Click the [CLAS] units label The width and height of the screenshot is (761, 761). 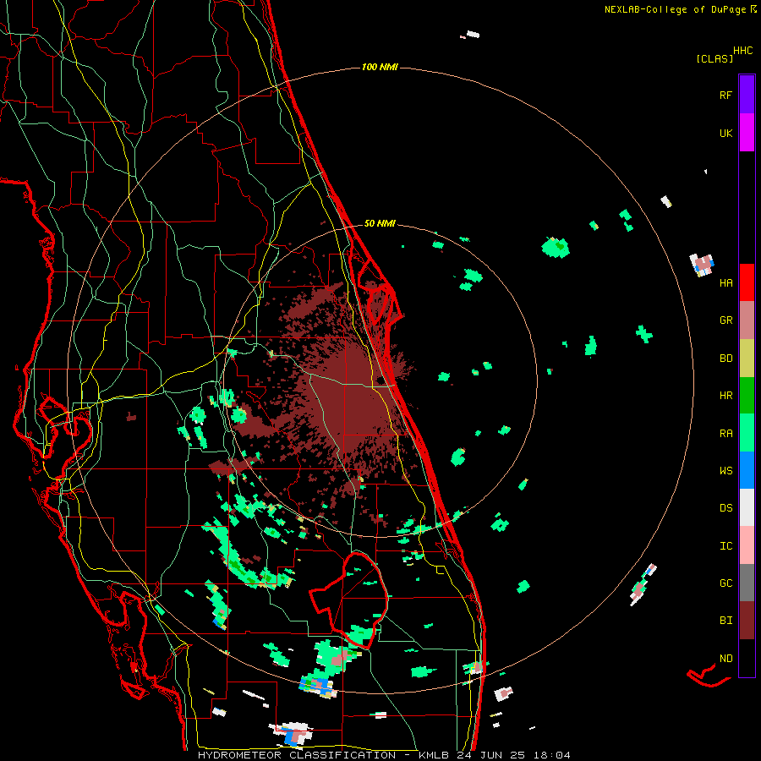tap(714, 58)
